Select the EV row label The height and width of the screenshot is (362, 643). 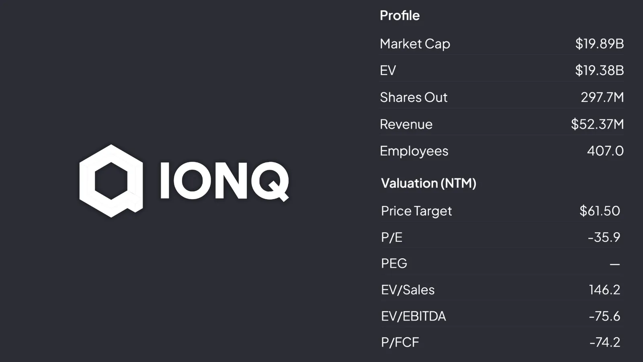388,70
